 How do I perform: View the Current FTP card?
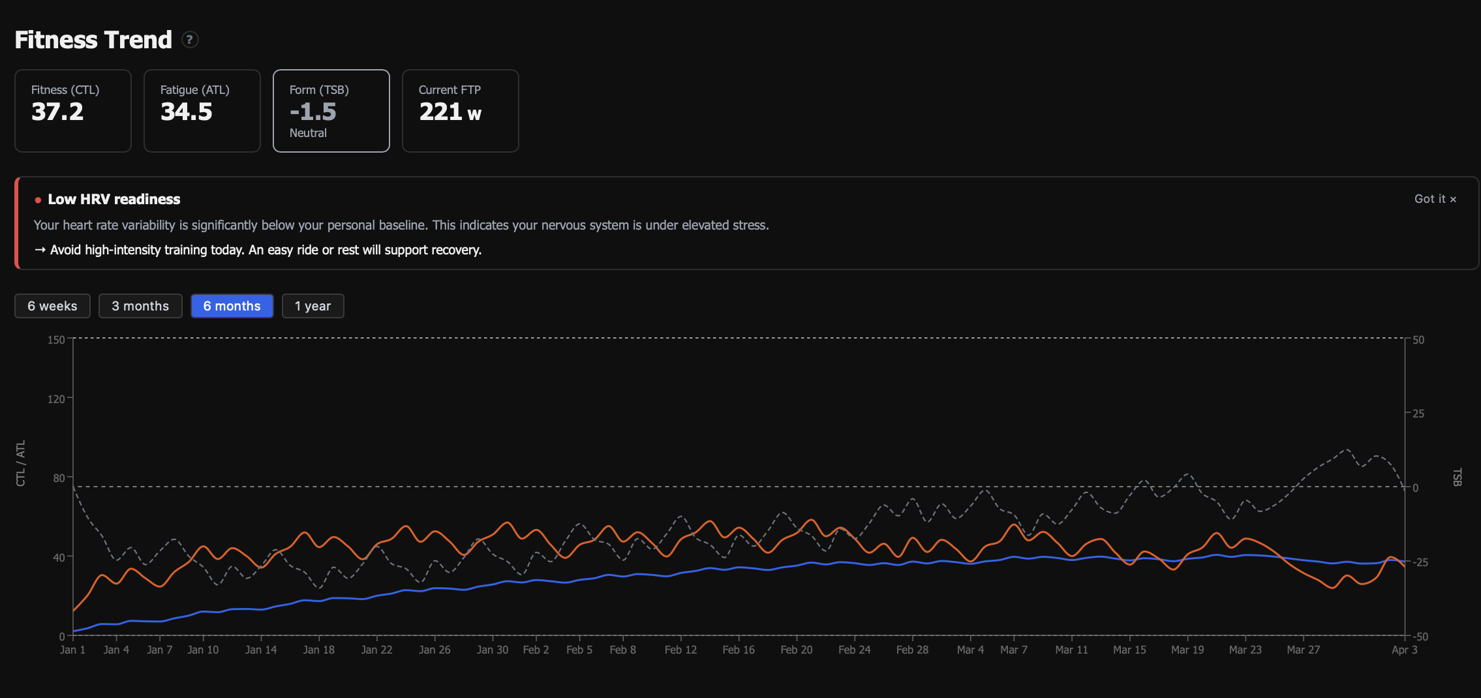(460, 110)
